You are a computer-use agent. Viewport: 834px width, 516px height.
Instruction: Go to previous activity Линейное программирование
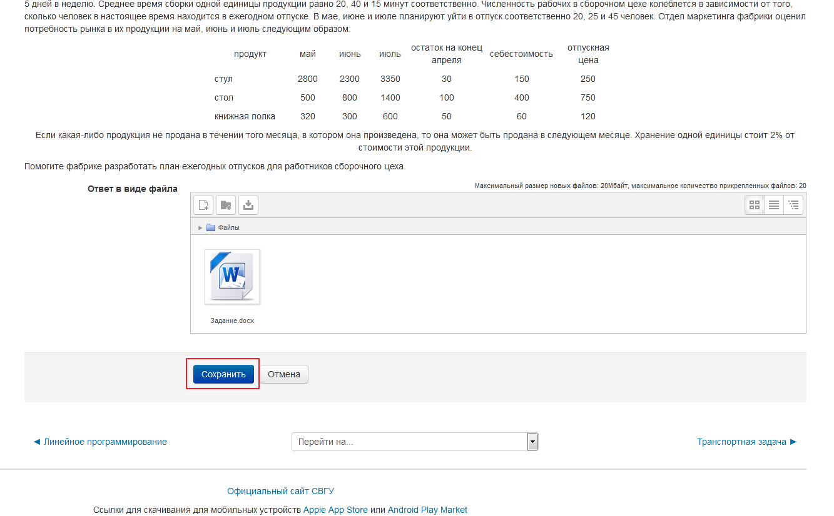tap(100, 442)
